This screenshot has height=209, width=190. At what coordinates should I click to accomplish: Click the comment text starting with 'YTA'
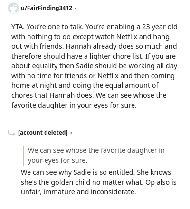[x=95, y=66]
